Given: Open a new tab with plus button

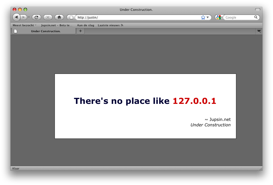Looking at the screenshot, I should tap(80, 31).
